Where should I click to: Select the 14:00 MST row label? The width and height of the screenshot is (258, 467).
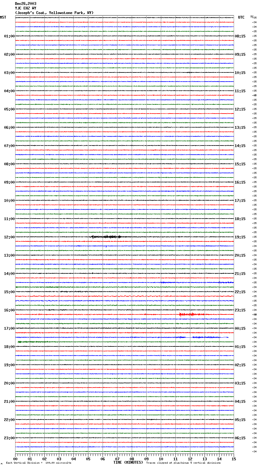click(9, 274)
